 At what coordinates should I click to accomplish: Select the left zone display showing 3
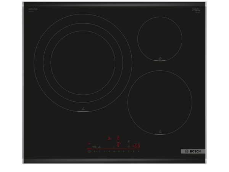[110, 138]
